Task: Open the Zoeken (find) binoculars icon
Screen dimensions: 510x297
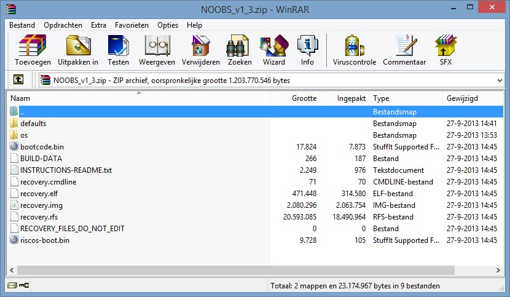Action: pyautogui.click(x=237, y=46)
